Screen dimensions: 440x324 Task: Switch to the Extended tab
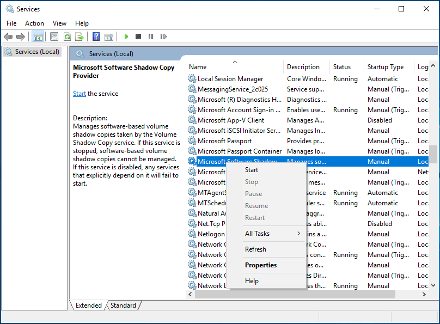88,305
